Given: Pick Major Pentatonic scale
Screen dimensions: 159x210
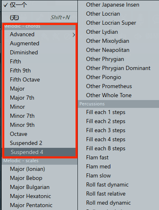Looking at the screenshot, I should 40,205.
